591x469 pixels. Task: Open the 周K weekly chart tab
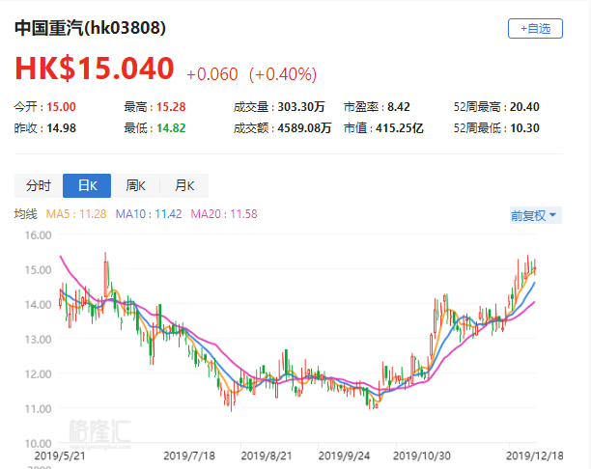tap(135, 186)
